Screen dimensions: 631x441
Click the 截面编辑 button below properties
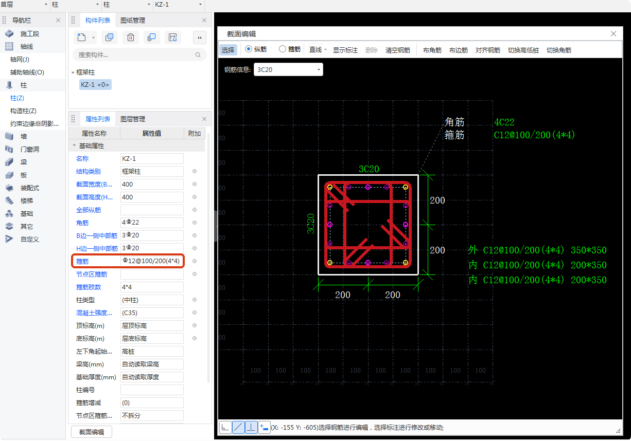click(92, 432)
